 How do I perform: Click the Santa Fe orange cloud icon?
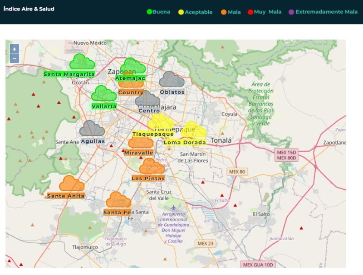118,200
